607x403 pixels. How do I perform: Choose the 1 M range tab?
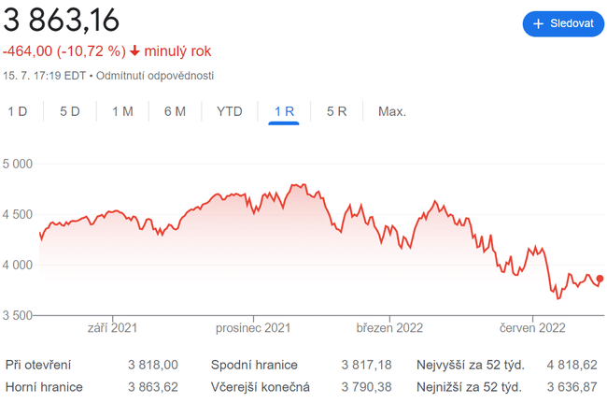(122, 111)
